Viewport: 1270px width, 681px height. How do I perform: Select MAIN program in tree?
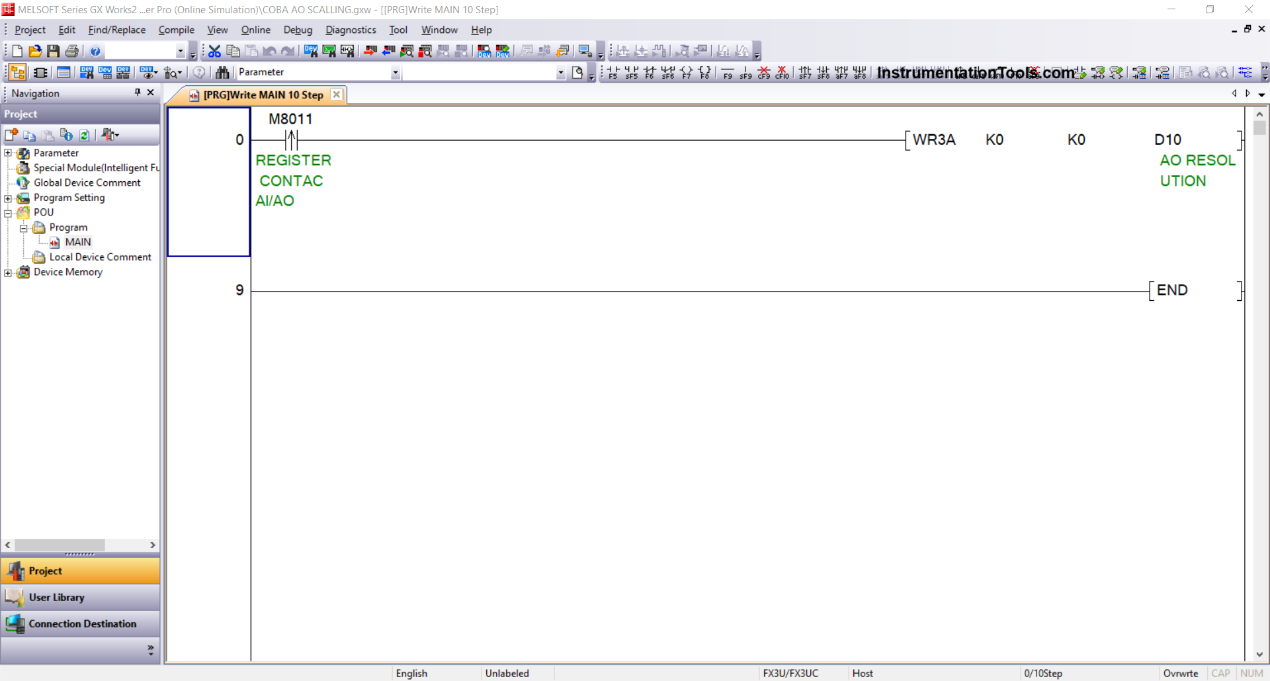77,242
